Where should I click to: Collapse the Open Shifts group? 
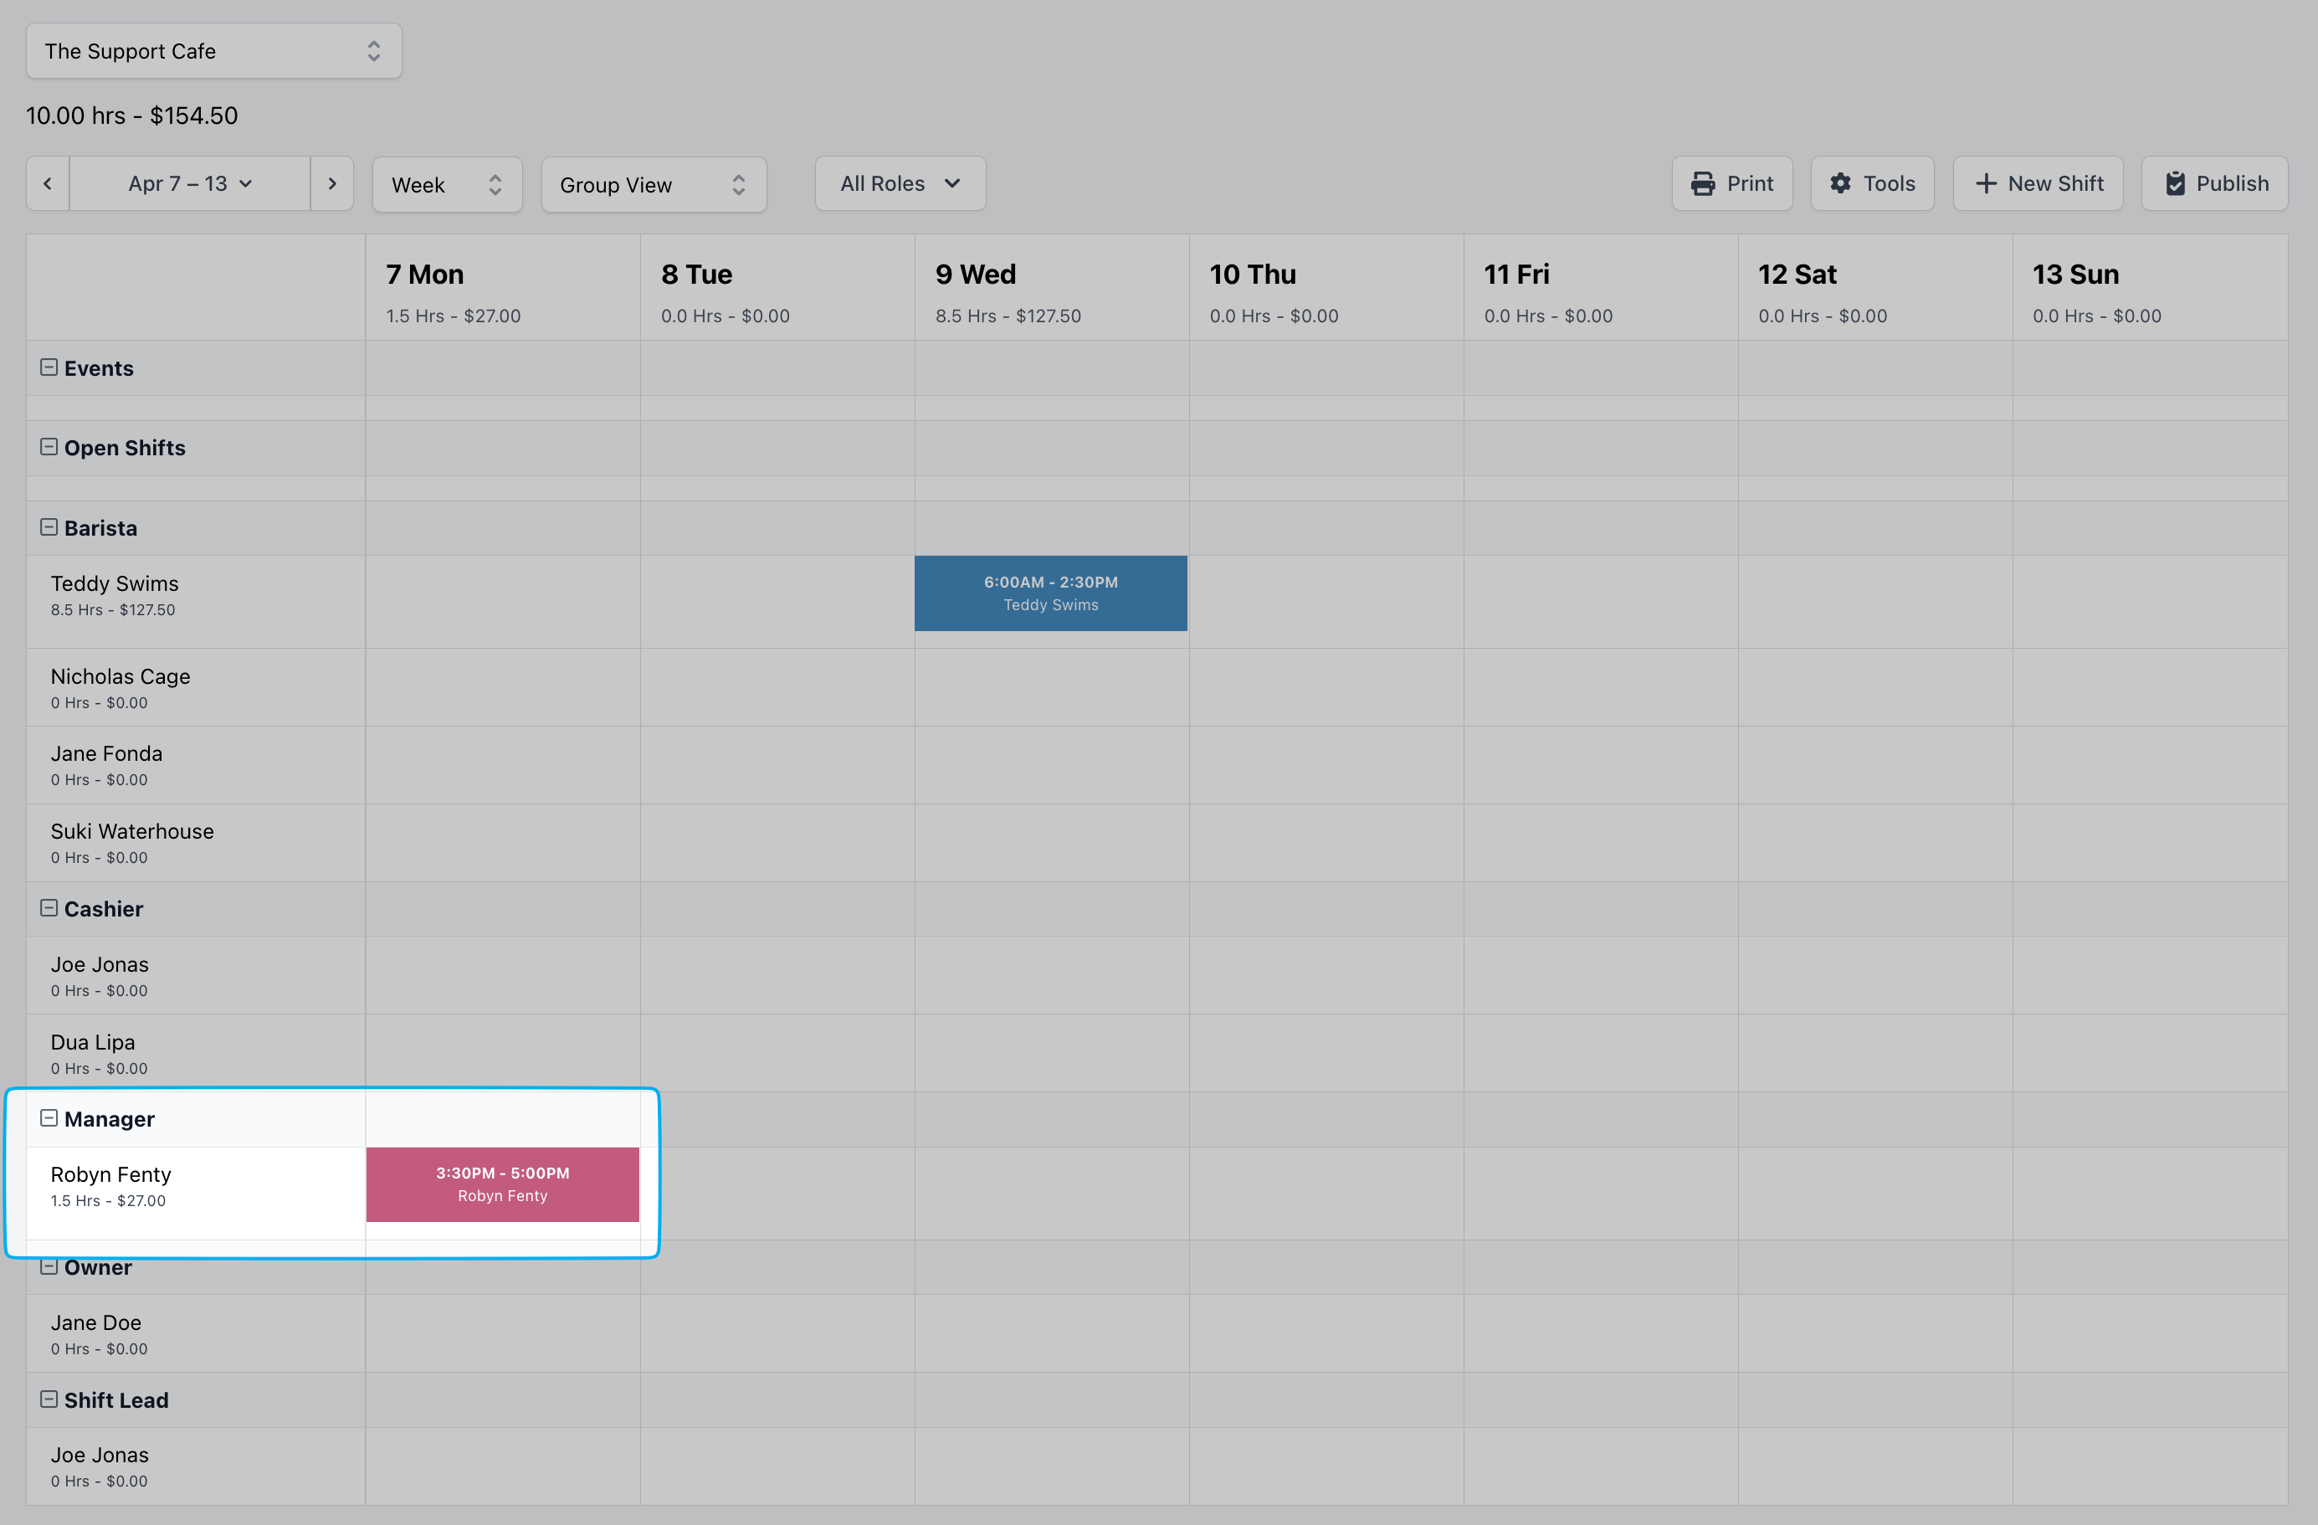[x=49, y=447]
